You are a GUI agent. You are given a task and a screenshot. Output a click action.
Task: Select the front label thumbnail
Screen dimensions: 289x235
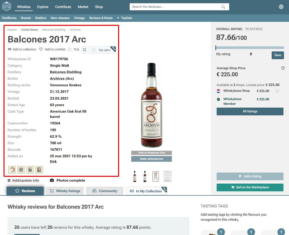(156, 176)
